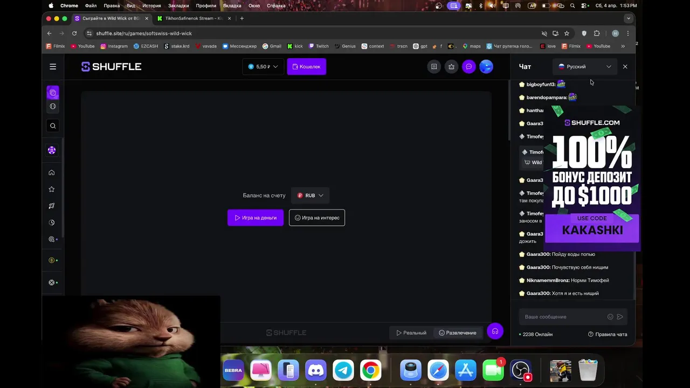The height and width of the screenshot is (388, 690).
Task: Select the casino section sidebar icon
Action: tap(53, 93)
